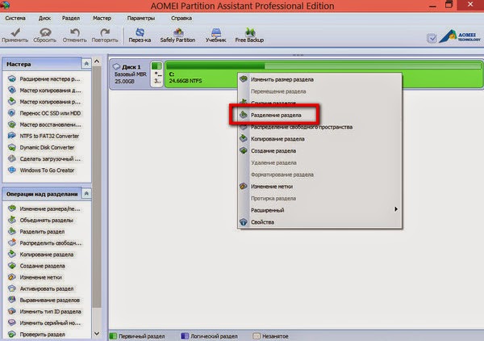The image size is (484, 341).
Task: Collapse the Операции над разделами panel
Action: (x=86, y=194)
